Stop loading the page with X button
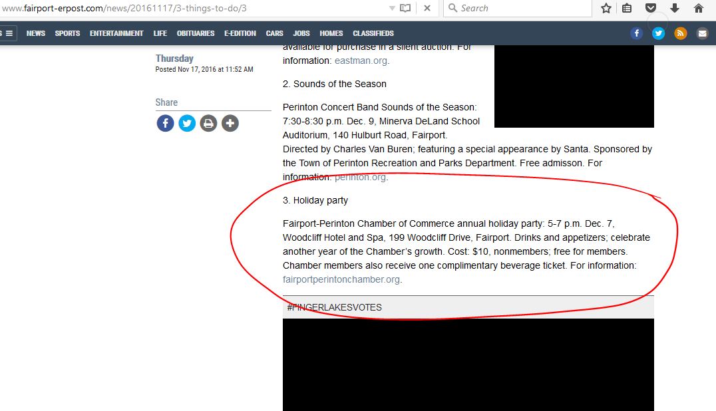This screenshot has width=716, height=411. pos(427,8)
